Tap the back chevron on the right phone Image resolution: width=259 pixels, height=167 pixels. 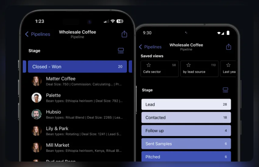click(x=140, y=47)
